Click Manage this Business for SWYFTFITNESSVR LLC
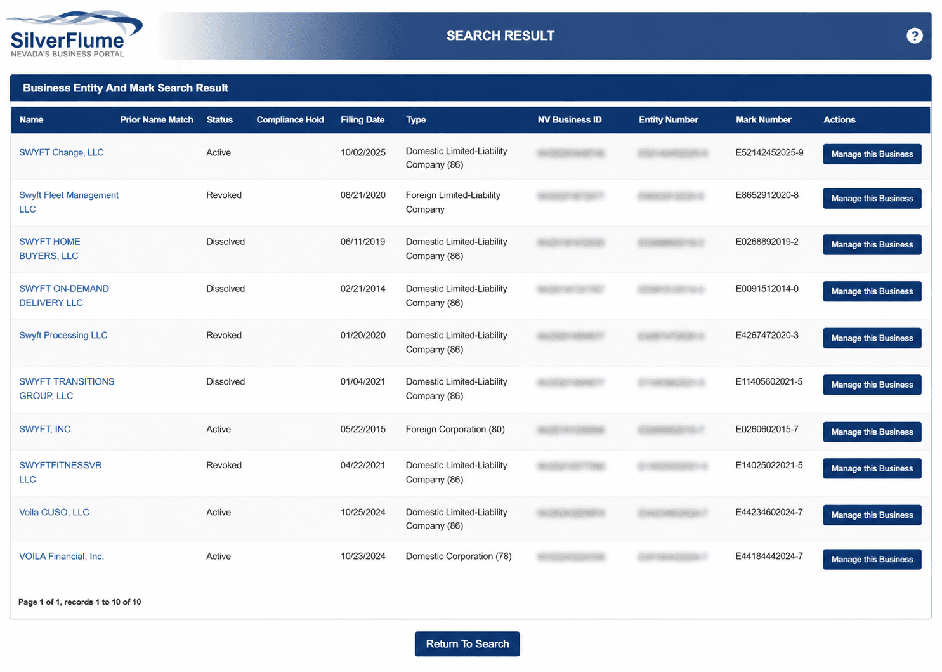This screenshot has width=942, height=672. 872,469
